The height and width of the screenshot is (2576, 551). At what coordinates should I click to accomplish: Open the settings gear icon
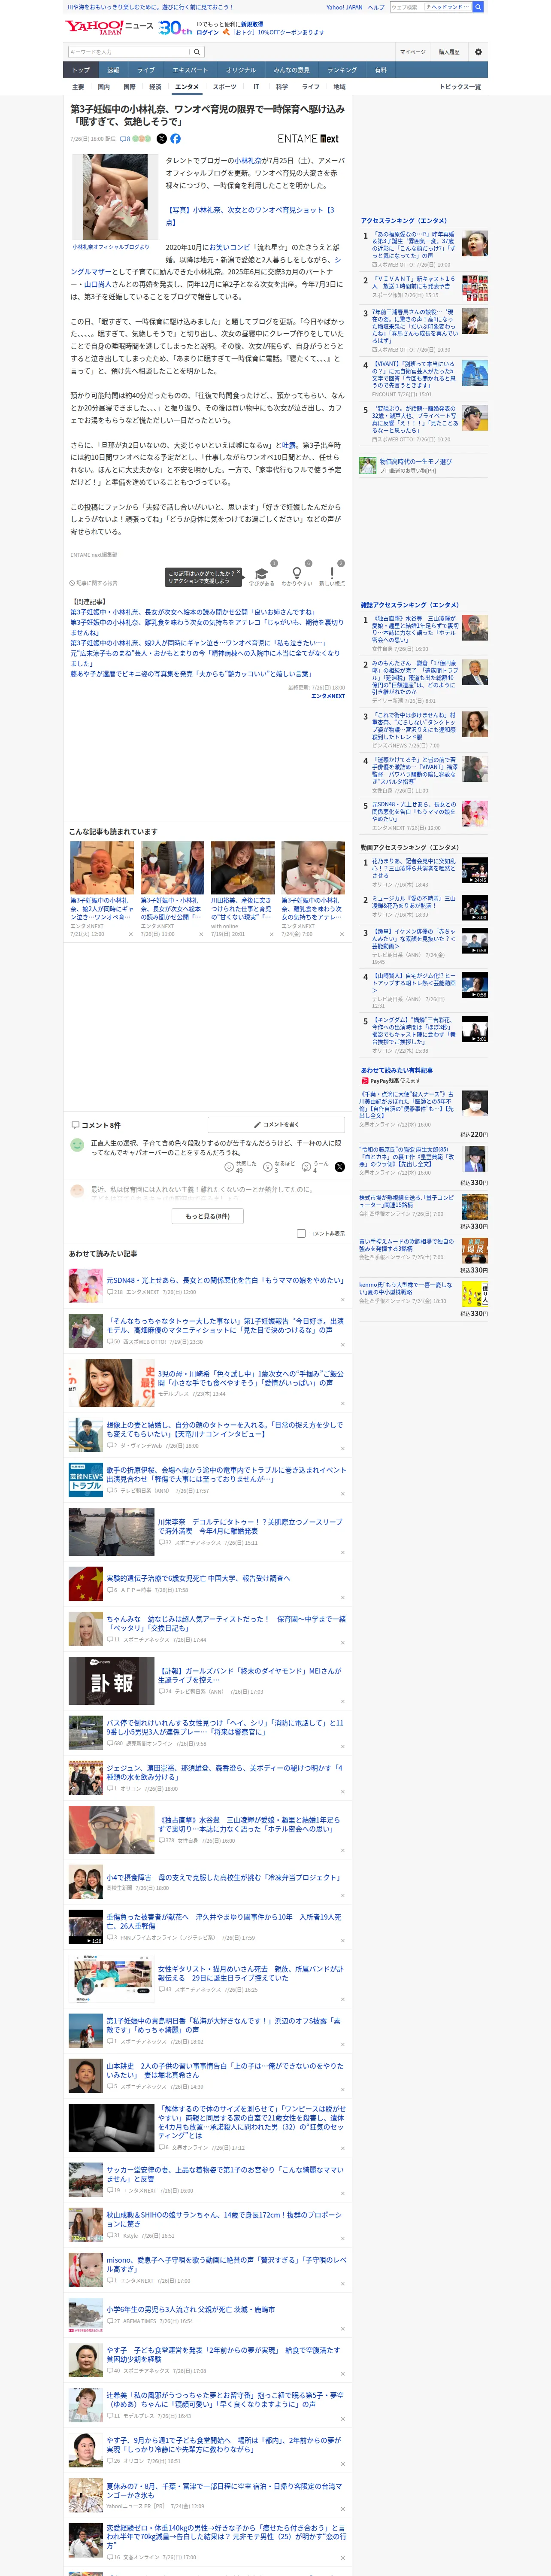[478, 52]
